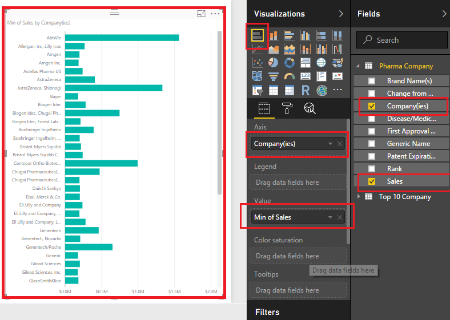
Task: Click the Search fields box
Action: pos(402,40)
